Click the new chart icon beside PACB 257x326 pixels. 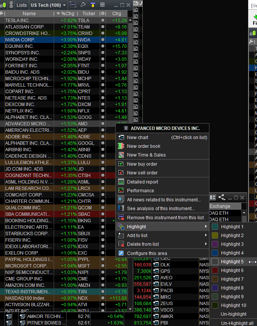[x=156, y=290]
